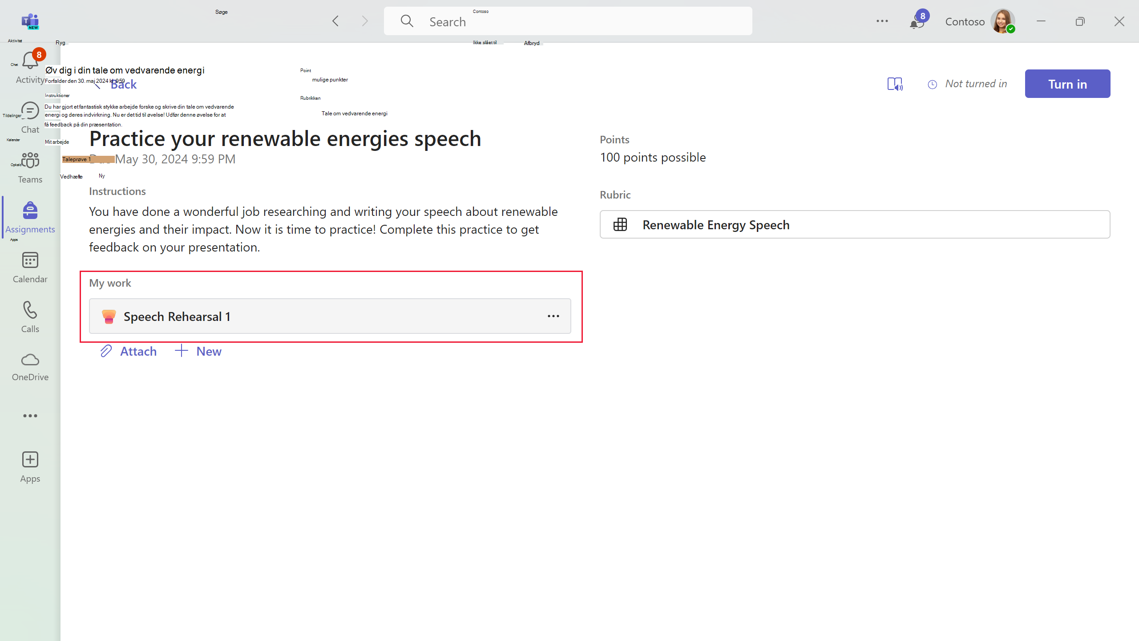Expand more apps ellipsis in sidebar

click(x=30, y=416)
